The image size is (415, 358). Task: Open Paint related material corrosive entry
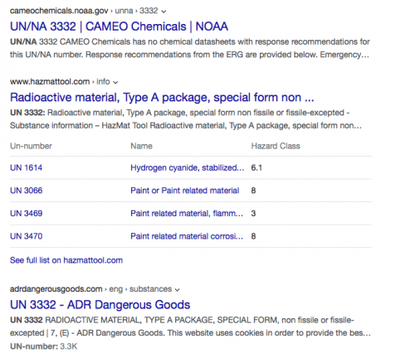pos(187,236)
